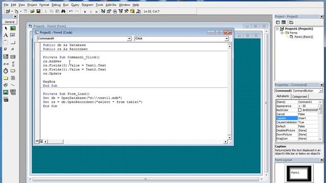
Task: Open the Click procedure dropdown
Action: (x=227, y=39)
